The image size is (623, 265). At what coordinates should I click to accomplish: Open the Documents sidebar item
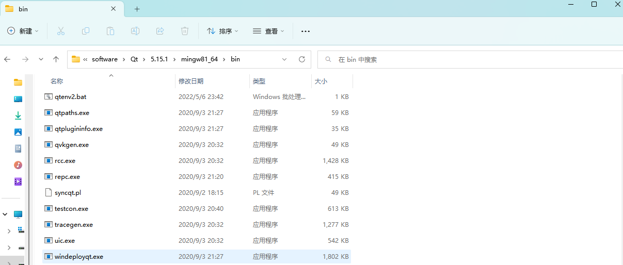[x=18, y=148]
